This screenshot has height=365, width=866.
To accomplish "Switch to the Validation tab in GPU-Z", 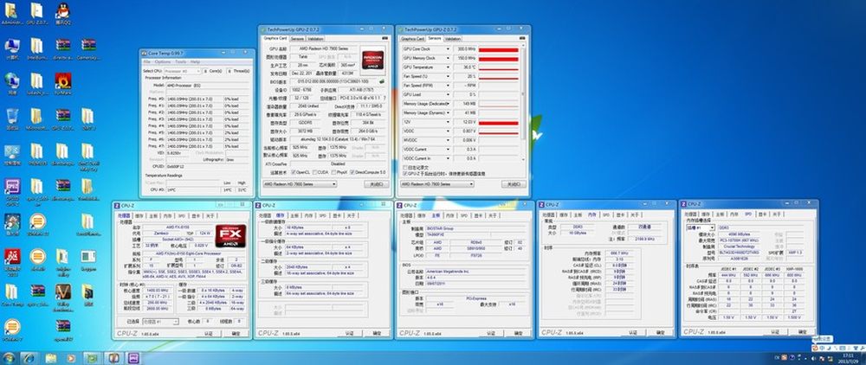I will click(316, 38).
